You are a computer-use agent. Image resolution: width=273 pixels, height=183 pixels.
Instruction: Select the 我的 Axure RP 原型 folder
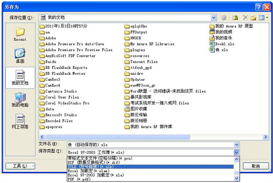(x=231, y=26)
